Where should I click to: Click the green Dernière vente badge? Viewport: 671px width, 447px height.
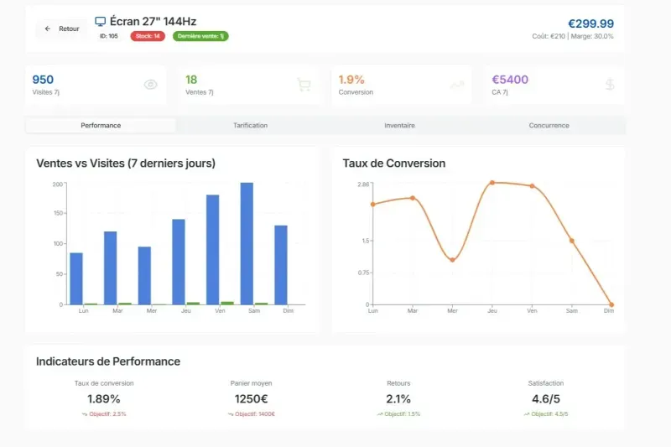pyautogui.click(x=200, y=36)
